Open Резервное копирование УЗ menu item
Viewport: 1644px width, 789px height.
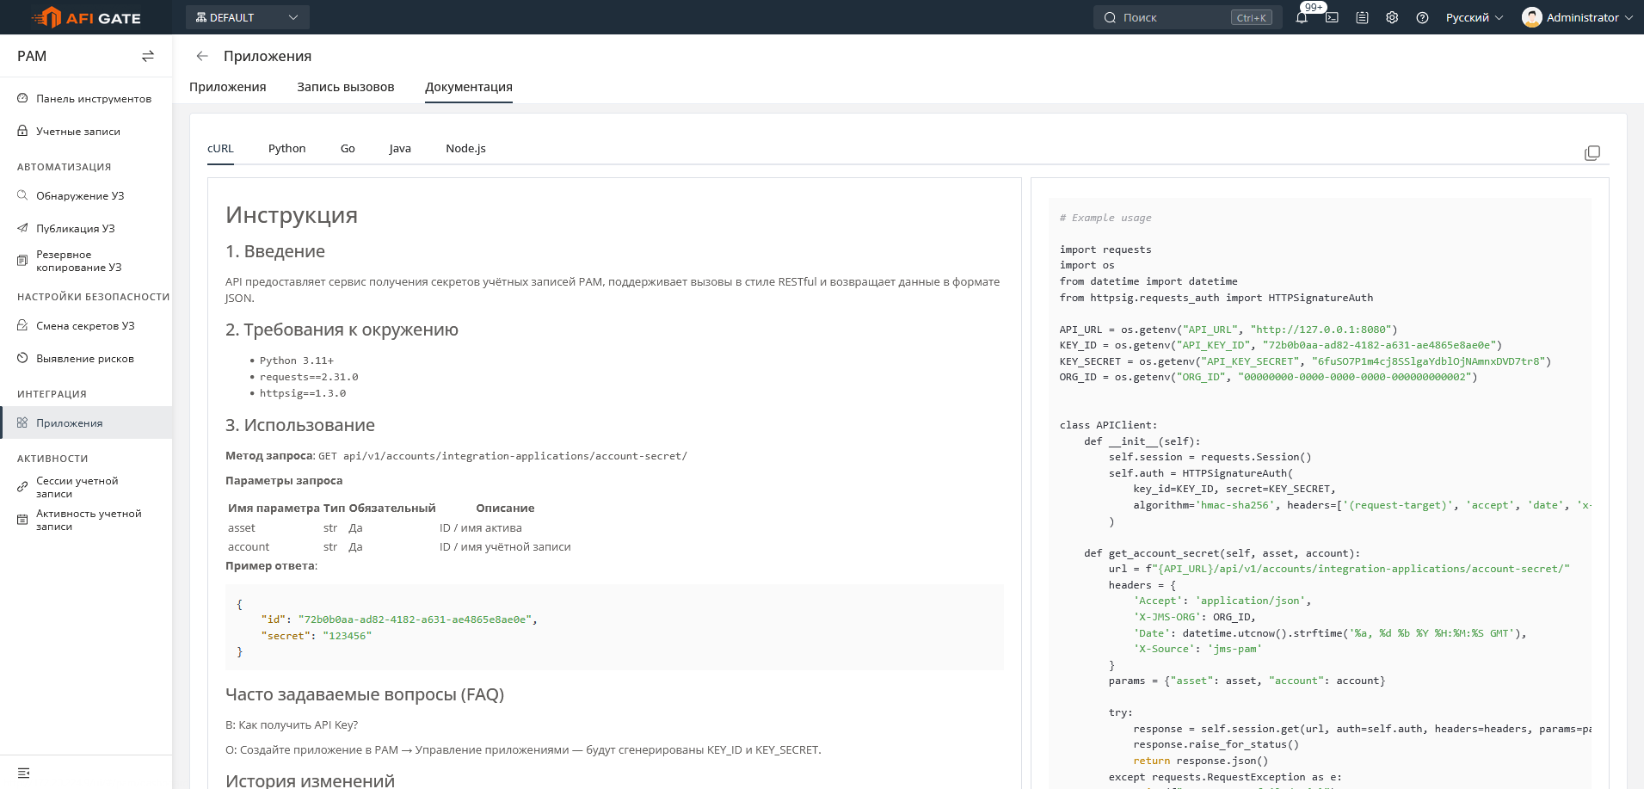tap(86, 261)
